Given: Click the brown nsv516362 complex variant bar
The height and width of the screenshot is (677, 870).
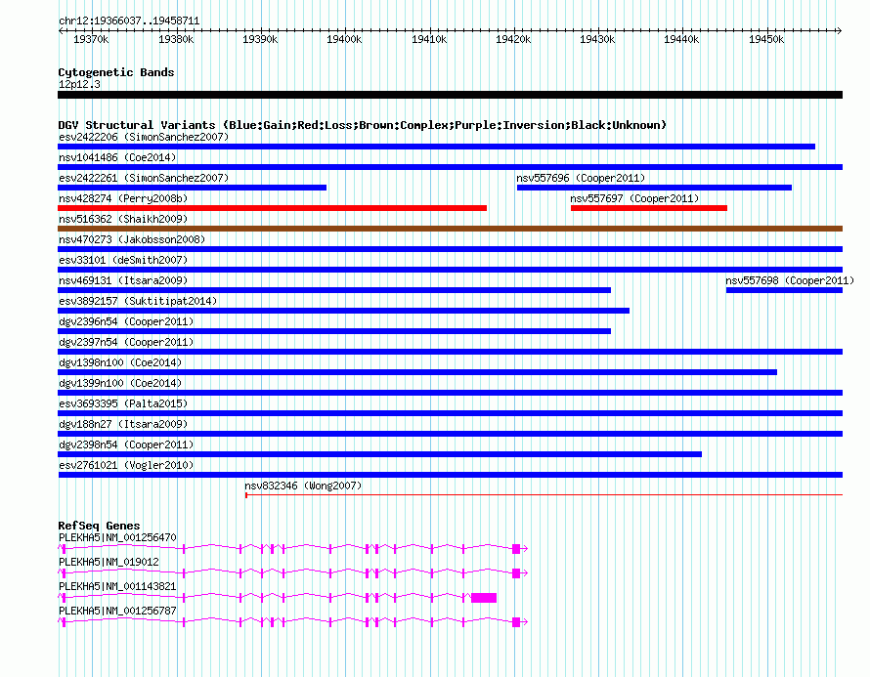Looking at the screenshot, I should (x=450, y=229).
